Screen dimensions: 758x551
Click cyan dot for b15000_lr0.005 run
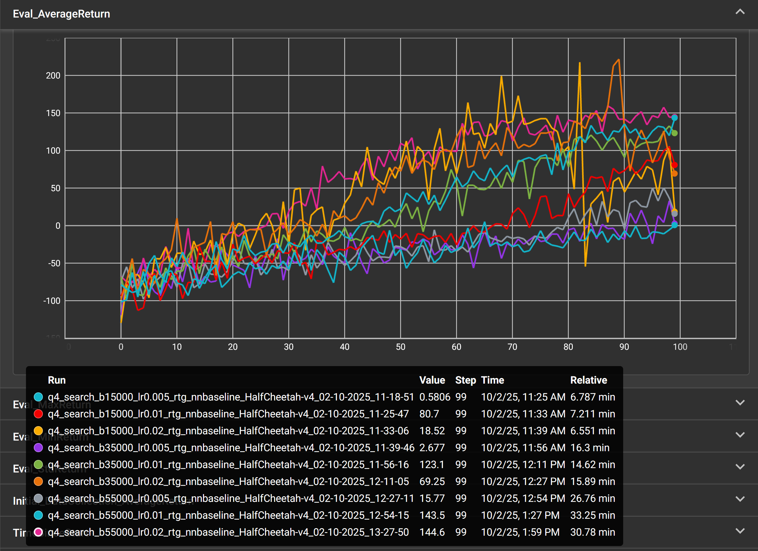coord(38,397)
